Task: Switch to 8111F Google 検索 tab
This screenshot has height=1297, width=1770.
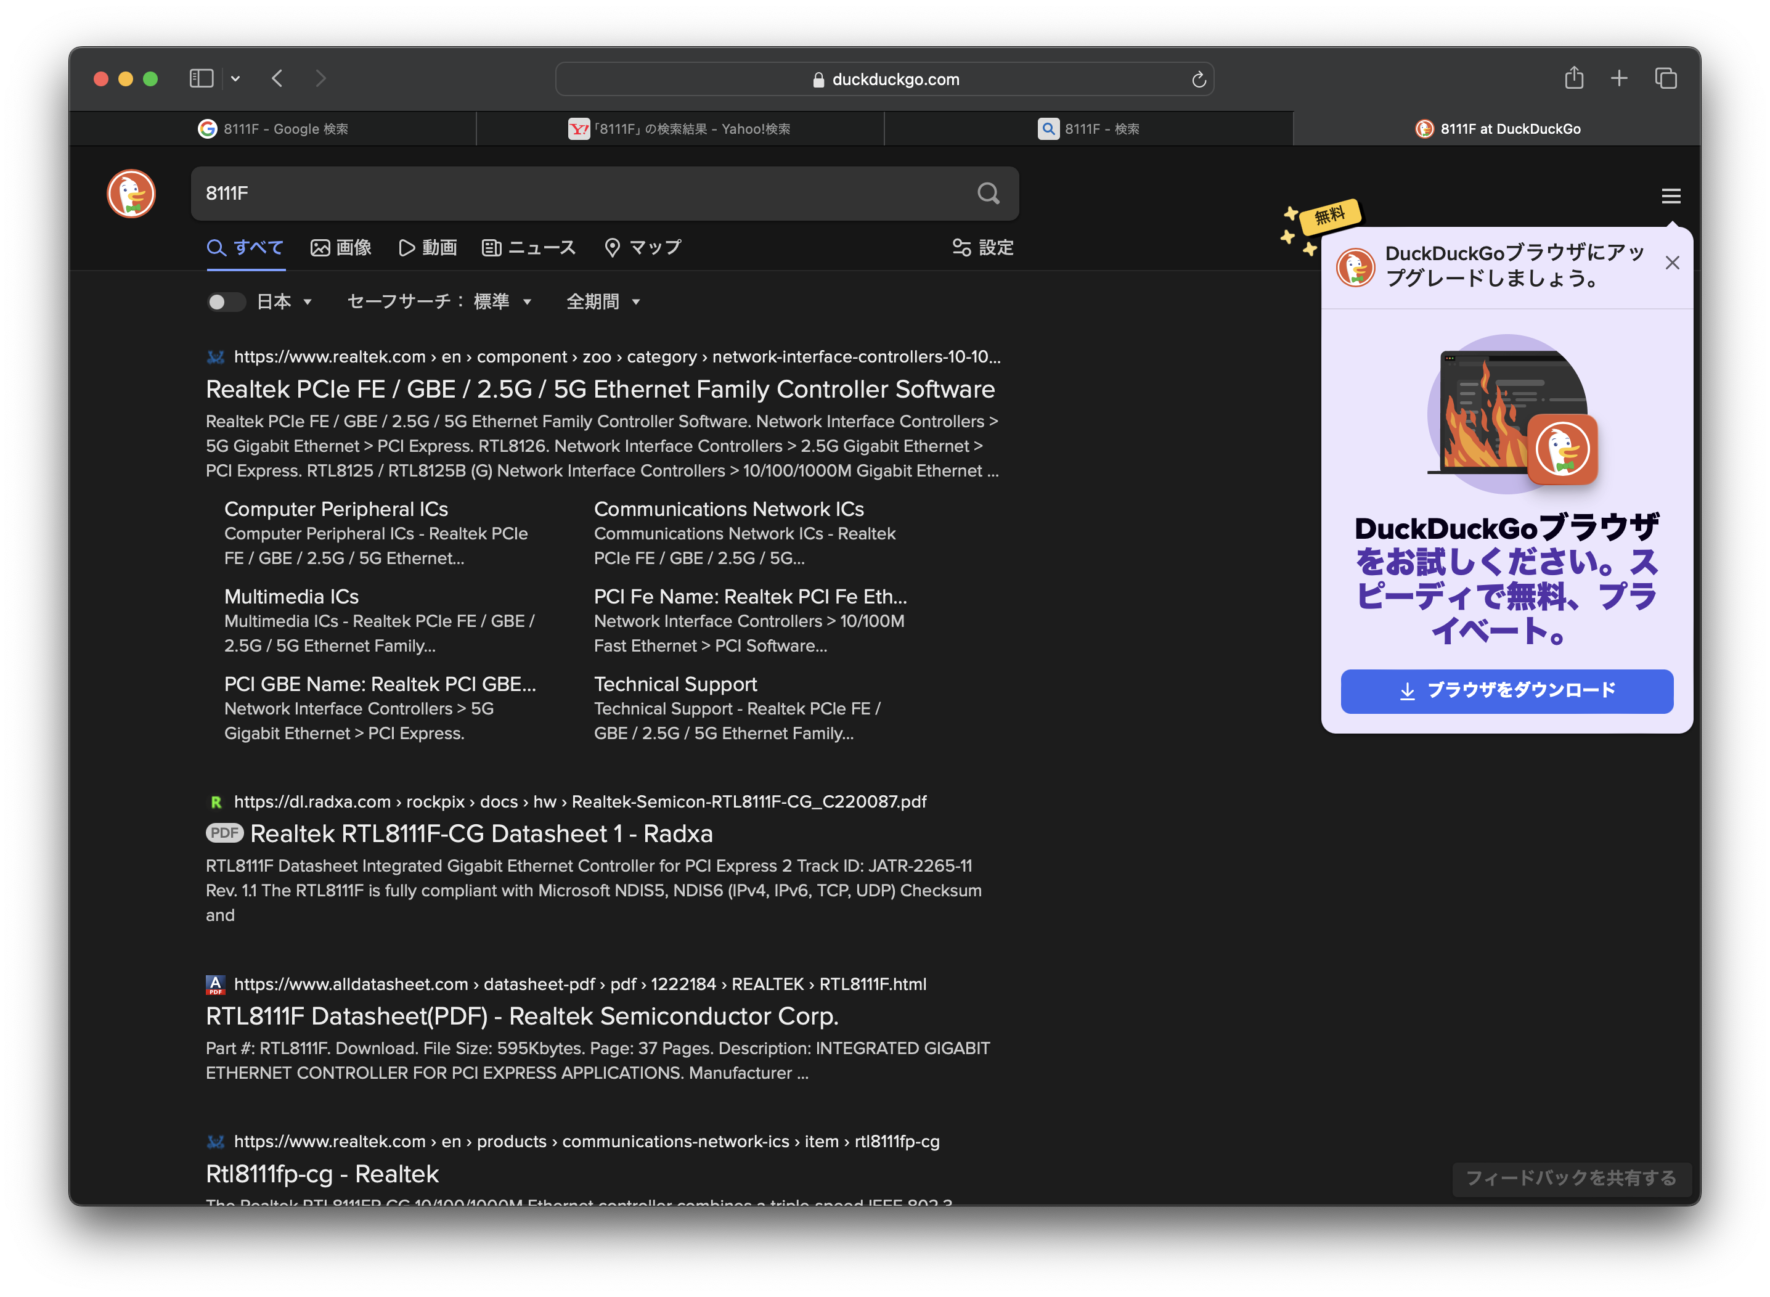Action: (273, 129)
